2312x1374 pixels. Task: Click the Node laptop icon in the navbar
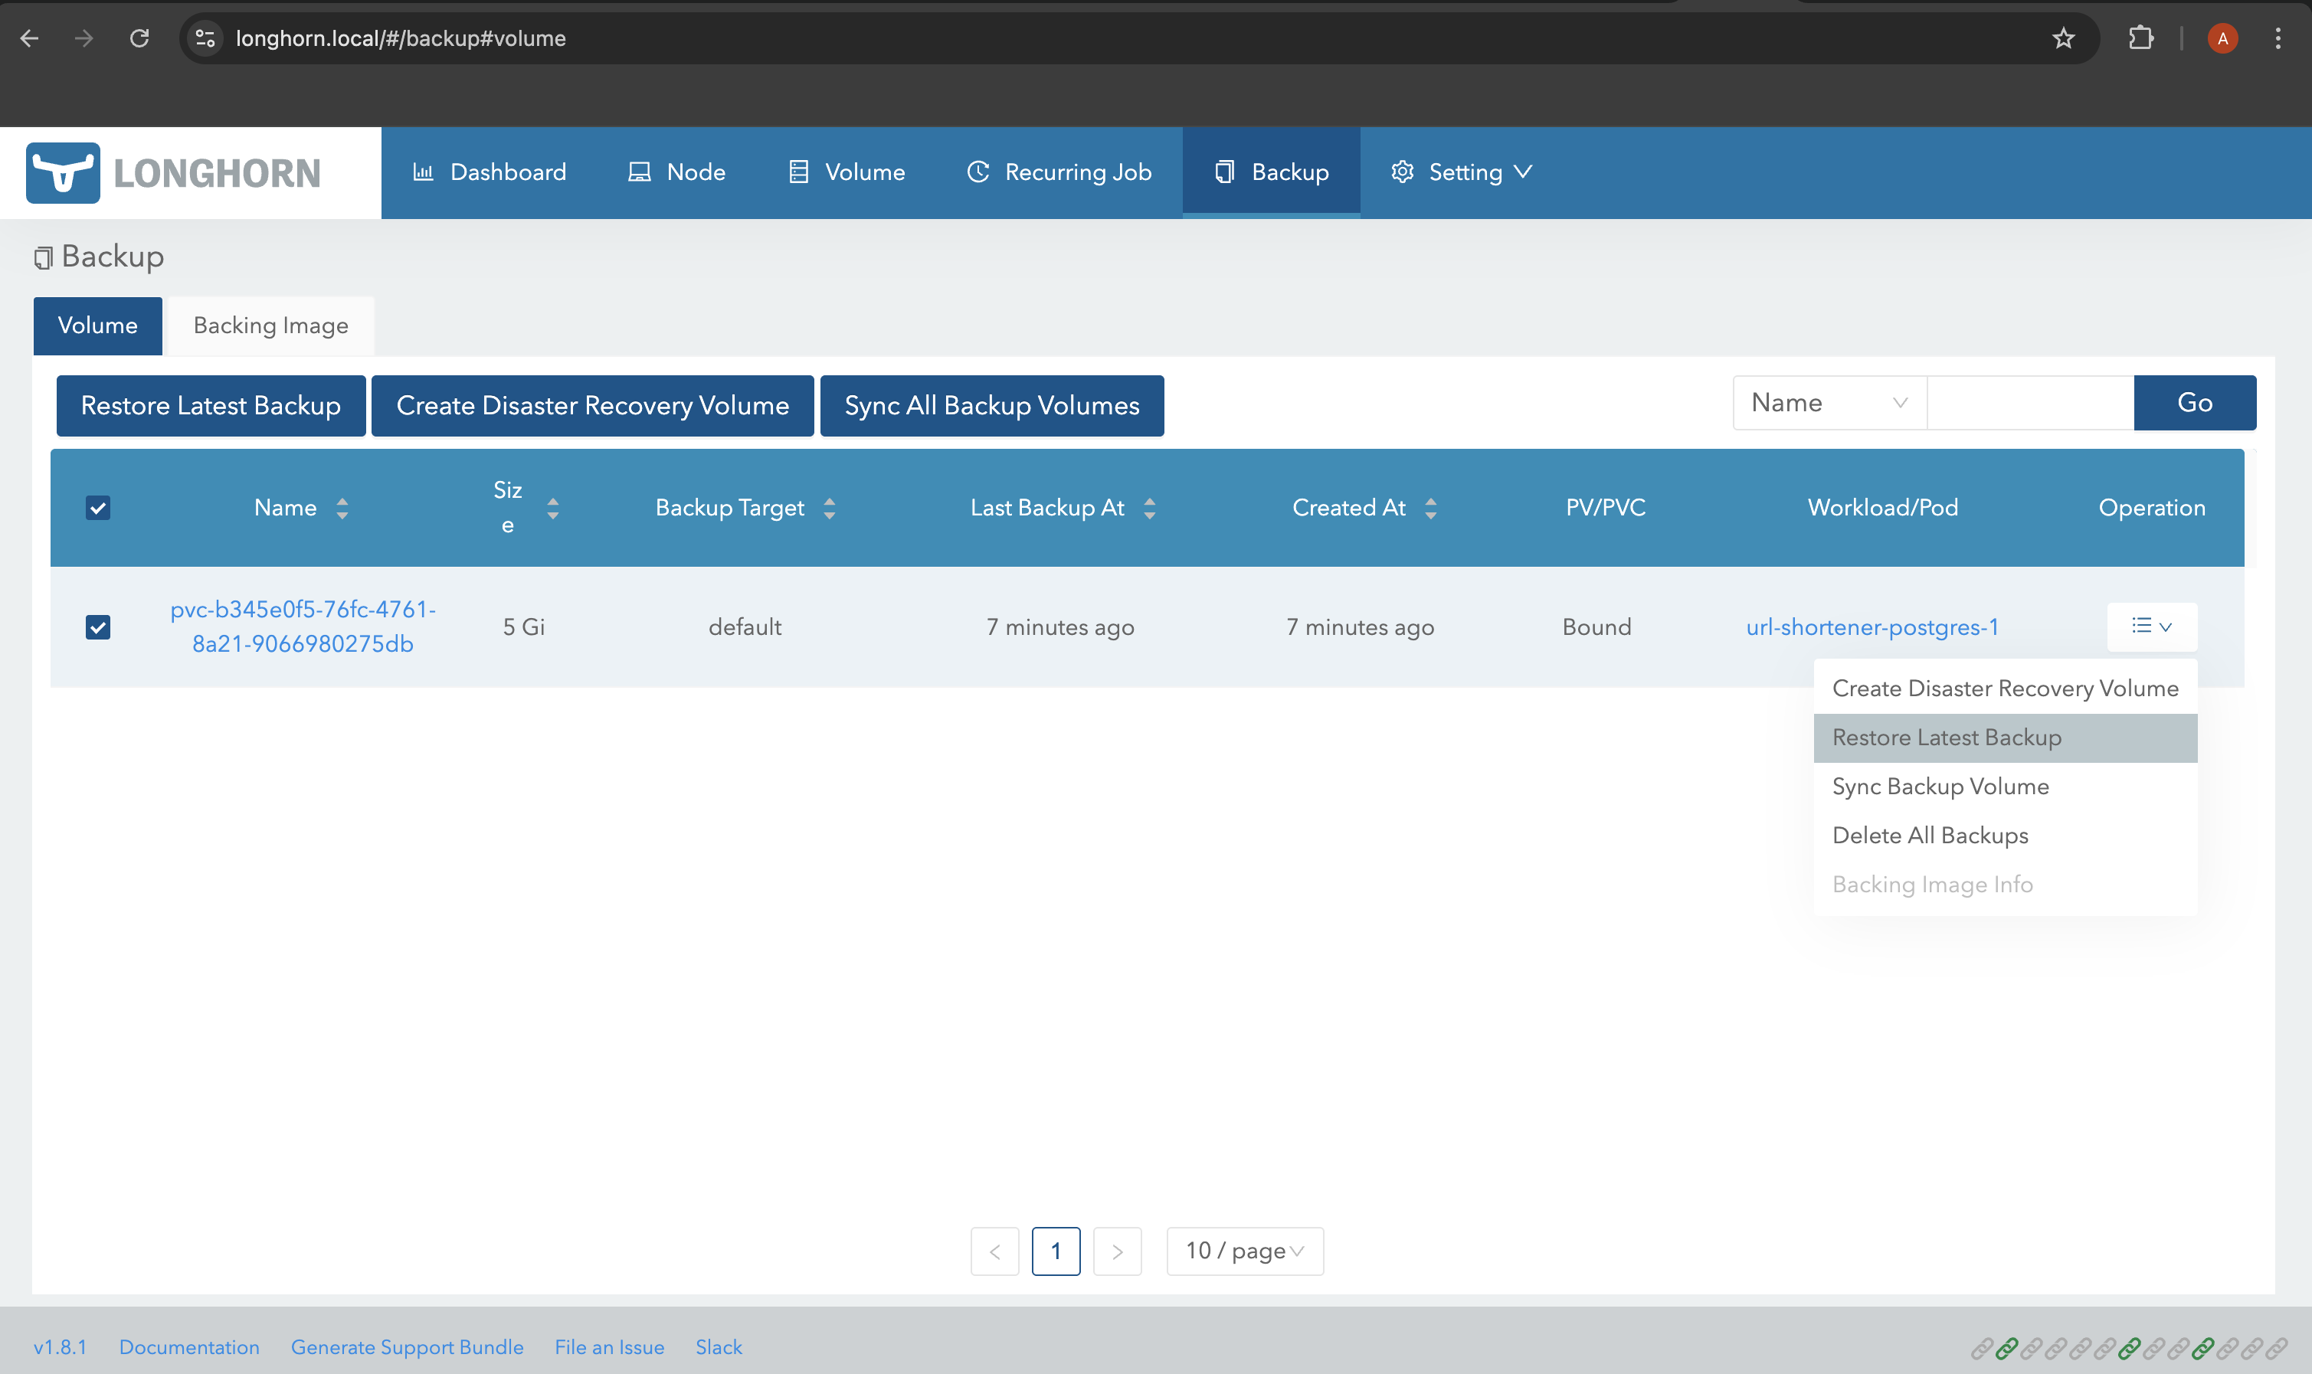(639, 172)
